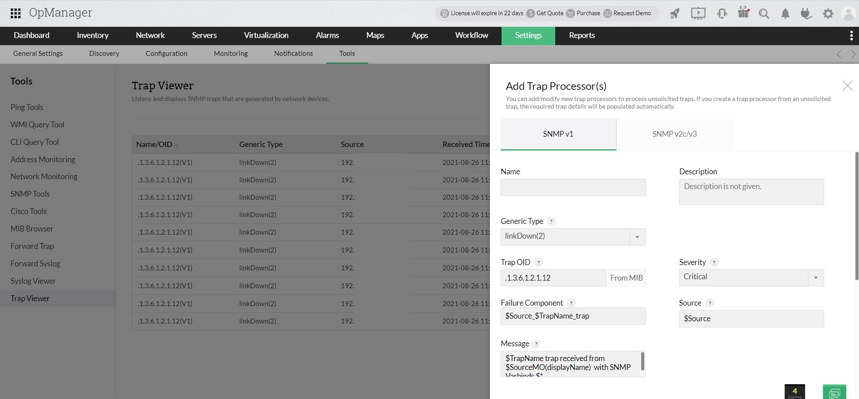The image size is (859, 399).
Task: Click the right navigation arrow
Action: pyautogui.click(x=853, y=54)
